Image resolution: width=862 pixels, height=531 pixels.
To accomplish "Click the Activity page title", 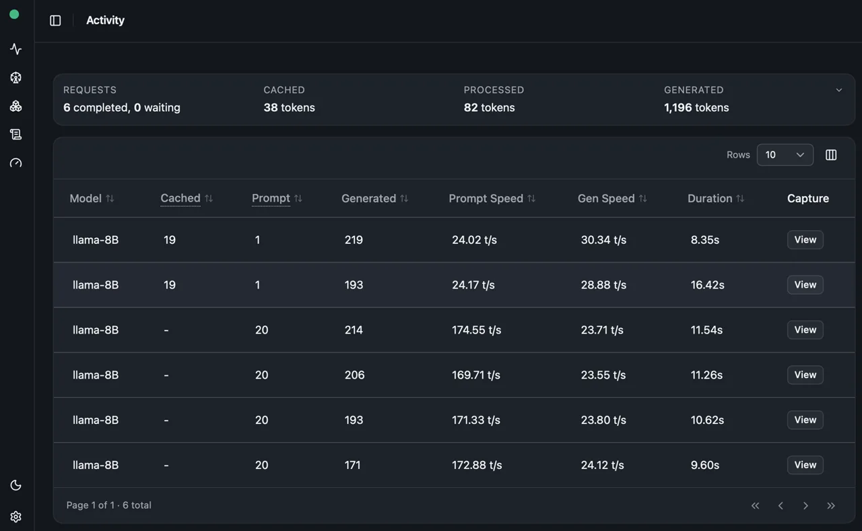I will (105, 20).
